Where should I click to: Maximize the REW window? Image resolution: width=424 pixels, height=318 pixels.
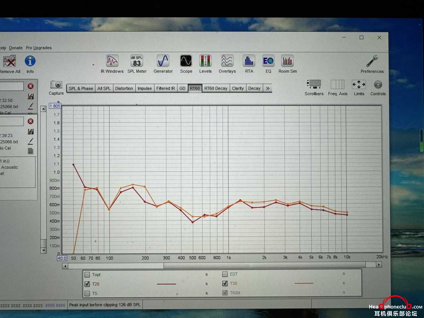pos(361,37)
